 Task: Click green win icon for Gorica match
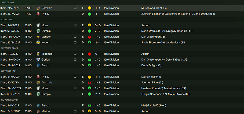tap(89, 60)
